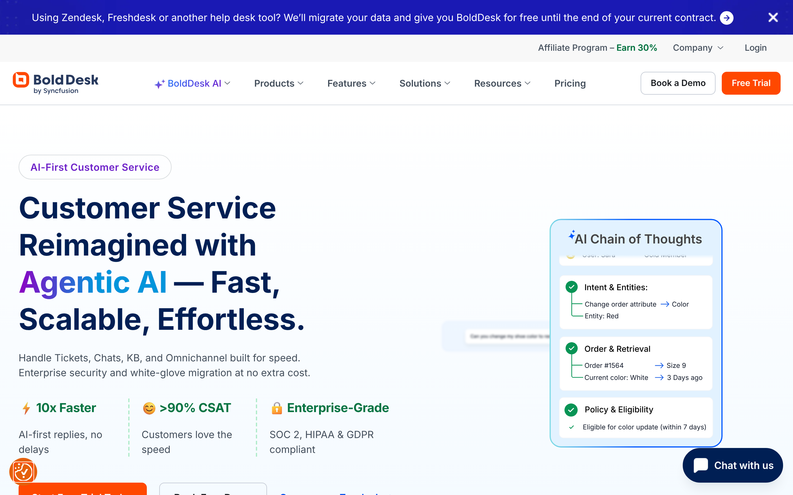Viewport: 793px width, 495px height.
Task: Expand the Products menu chevron
Action: point(300,83)
